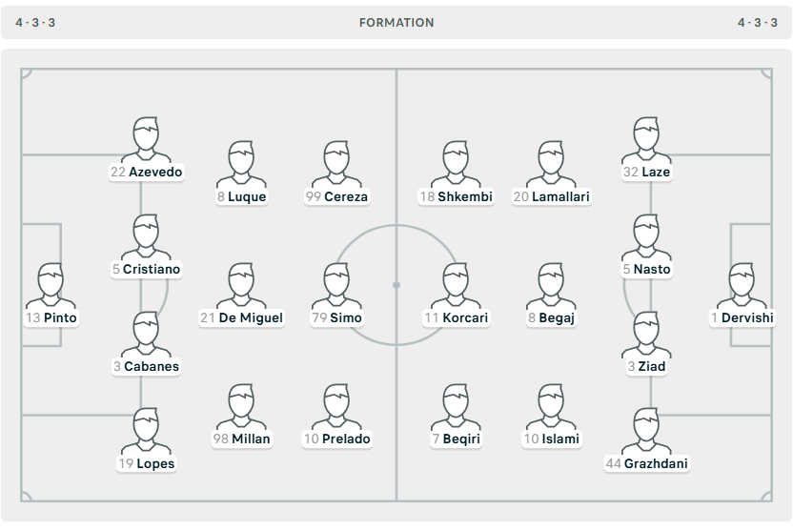Click Korcari's player silhouette
793x531 pixels.
point(456,285)
